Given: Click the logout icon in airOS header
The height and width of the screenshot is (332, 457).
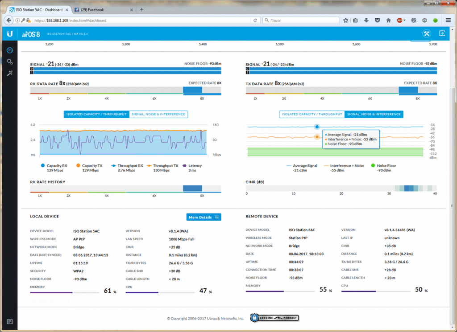Looking at the screenshot, I should click(x=442, y=33).
